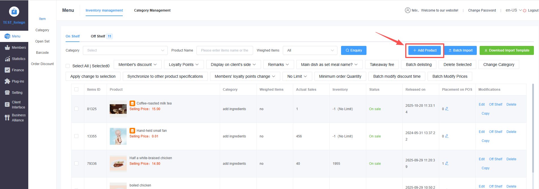Click the Plug-ins puzzle piece icon
The image size is (539, 189).
pos(7,81)
